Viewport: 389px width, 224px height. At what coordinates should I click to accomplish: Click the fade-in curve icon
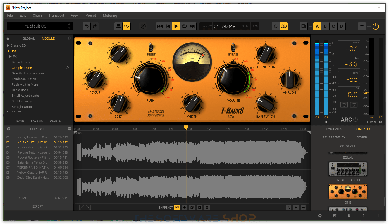click(x=82, y=207)
